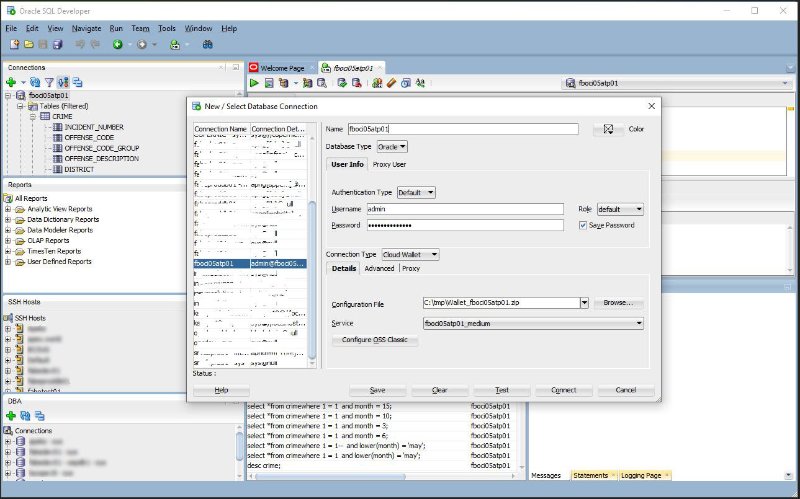The width and height of the screenshot is (800, 499).
Task: Click the Test button
Action: coord(502,390)
